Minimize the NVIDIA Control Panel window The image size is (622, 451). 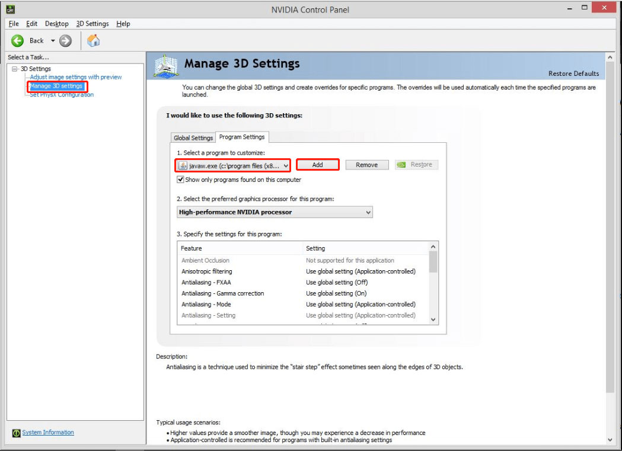[570, 8]
